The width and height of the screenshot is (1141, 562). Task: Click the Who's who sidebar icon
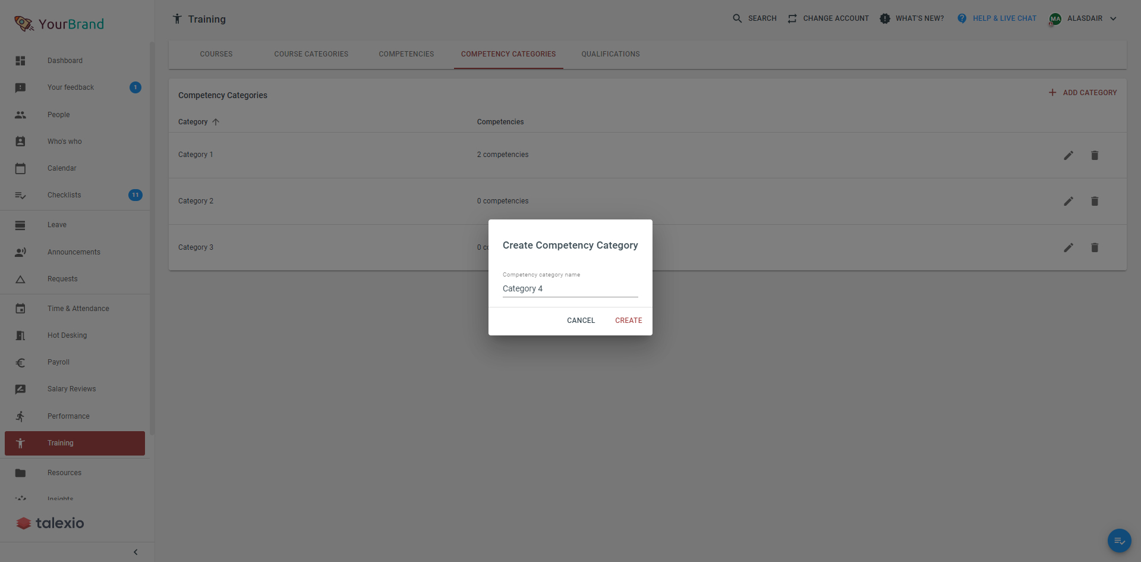(20, 142)
